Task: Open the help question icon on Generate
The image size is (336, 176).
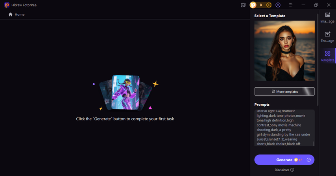Action: click(x=308, y=160)
